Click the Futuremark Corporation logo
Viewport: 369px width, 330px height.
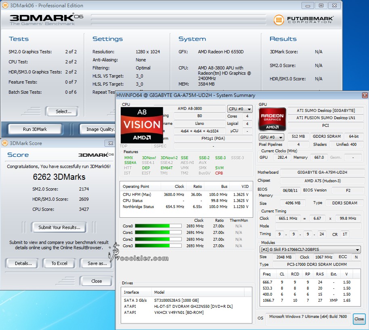[x=303, y=19]
